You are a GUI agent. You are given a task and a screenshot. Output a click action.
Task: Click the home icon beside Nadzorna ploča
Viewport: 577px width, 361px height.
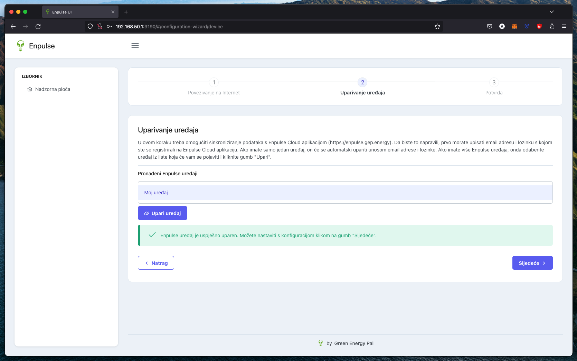pyautogui.click(x=30, y=89)
